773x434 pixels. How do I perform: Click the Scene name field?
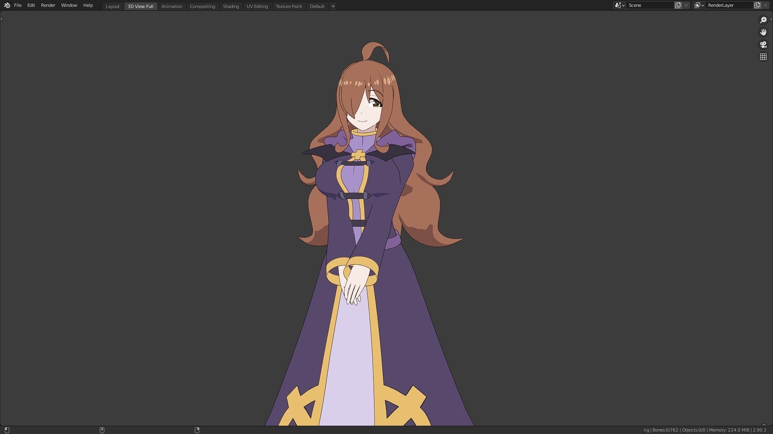[650, 5]
